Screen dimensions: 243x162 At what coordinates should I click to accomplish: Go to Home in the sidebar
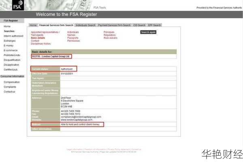7,26
